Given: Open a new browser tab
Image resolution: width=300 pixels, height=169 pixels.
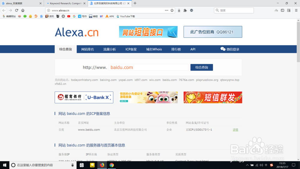Looking at the screenshot, I should [135, 3].
